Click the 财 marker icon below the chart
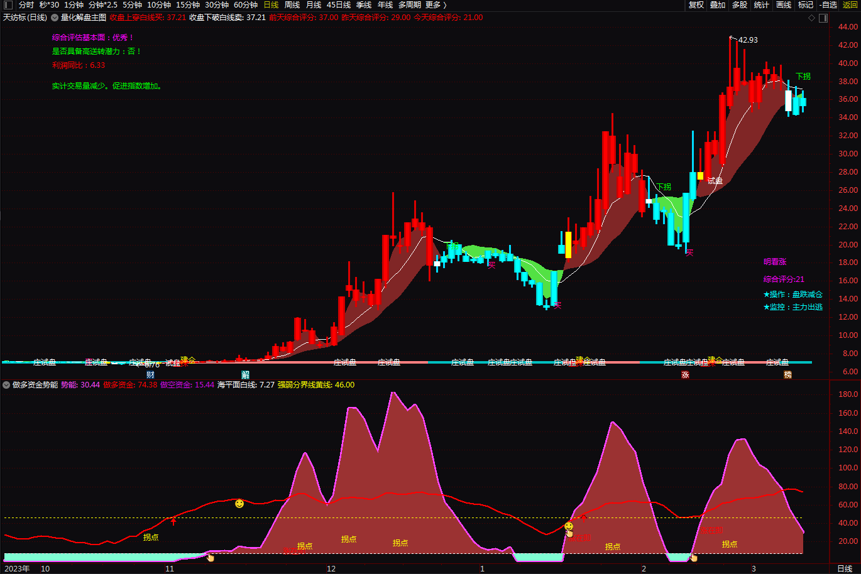861x574 pixels. point(150,375)
